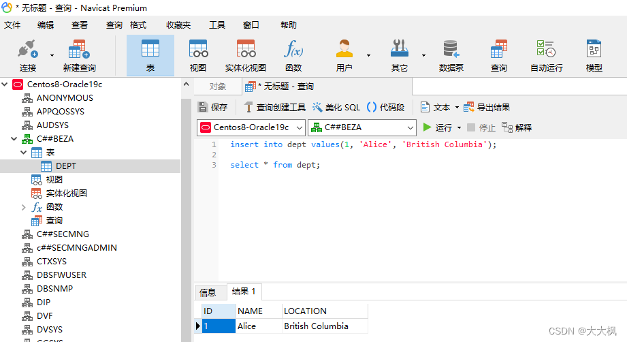Open the 查询 (Query) toolbar icon
627x342 pixels.
pos(498,56)
